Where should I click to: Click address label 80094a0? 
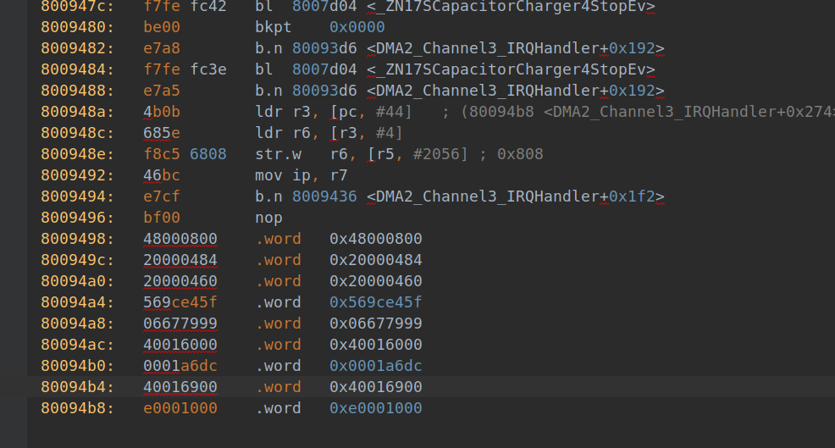[73, 281]
